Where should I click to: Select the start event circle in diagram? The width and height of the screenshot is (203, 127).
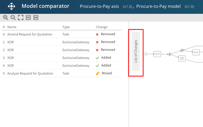click(x=145, y=54)
